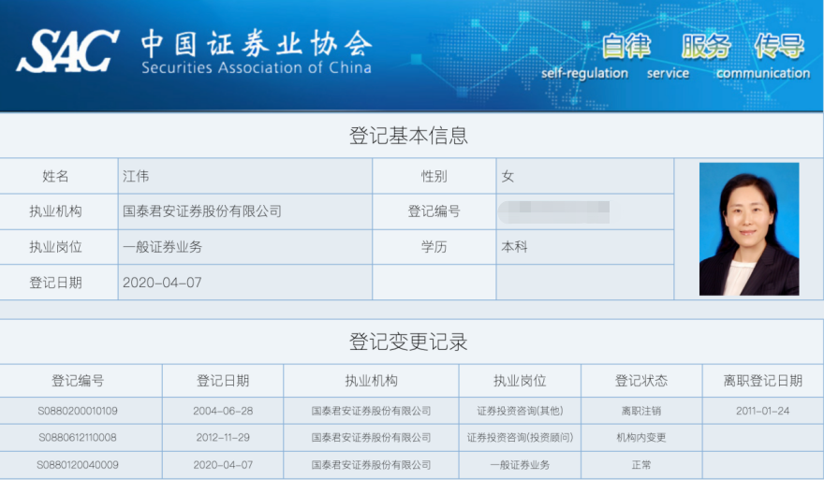This screenshot has width=824, height=480.
Task: Click the registrant's portrait photo
Action: click(x=749, y=229)
